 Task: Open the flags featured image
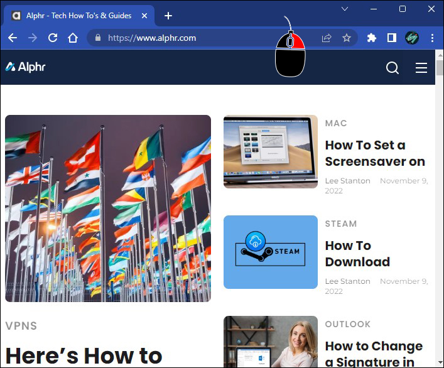(x=108, y=208)
